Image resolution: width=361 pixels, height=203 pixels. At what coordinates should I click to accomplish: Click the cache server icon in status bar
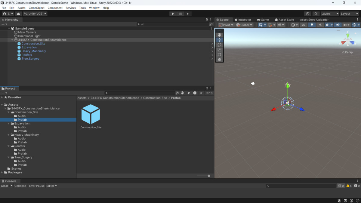click(345, 201)
